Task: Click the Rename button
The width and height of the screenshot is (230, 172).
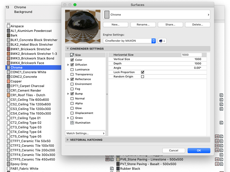Action: (x=143, y=25)
